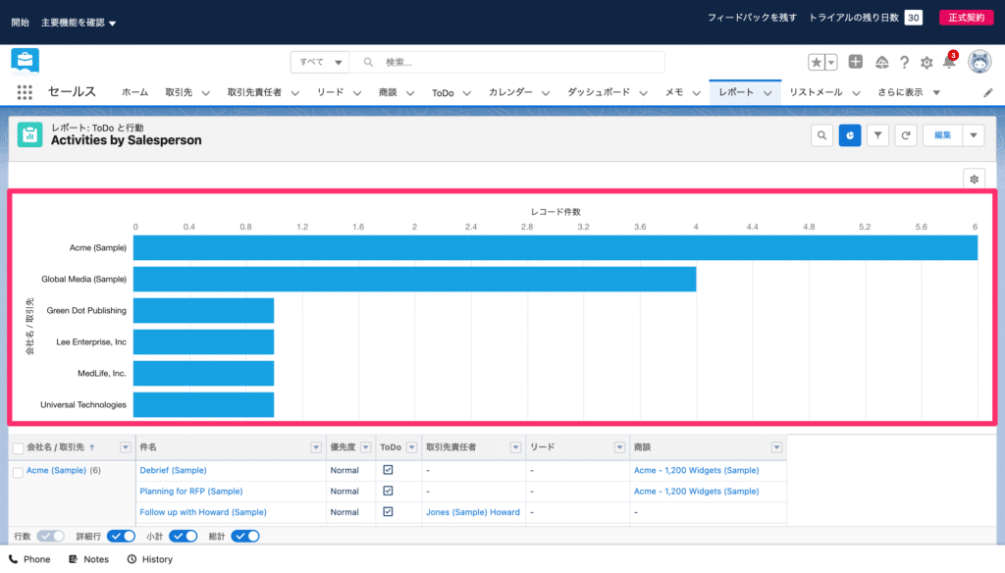The height and width of the screenshot is (573, 1005).
Task: Click the favorites star icon
Action: coord(816,62)
